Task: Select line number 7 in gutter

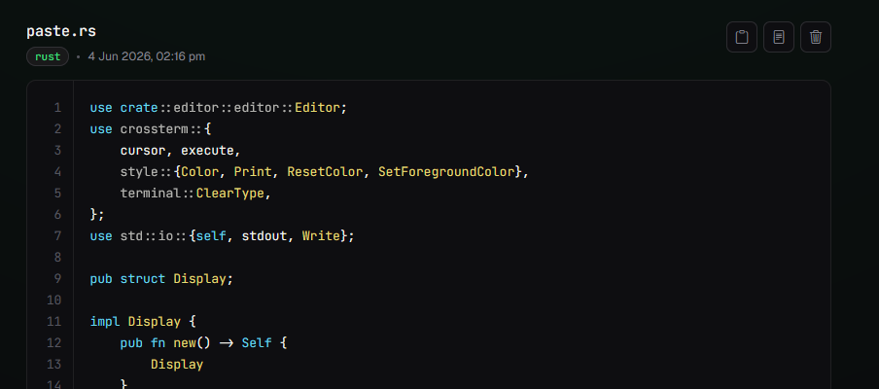Action: 57,236
